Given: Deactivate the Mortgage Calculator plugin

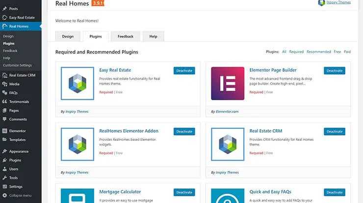Looking at the screenshot, I should click(184, 192).
